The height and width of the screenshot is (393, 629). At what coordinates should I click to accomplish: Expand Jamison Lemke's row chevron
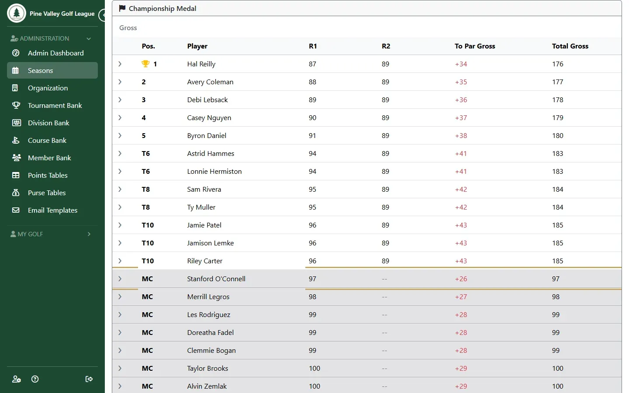tap(120, 243)
